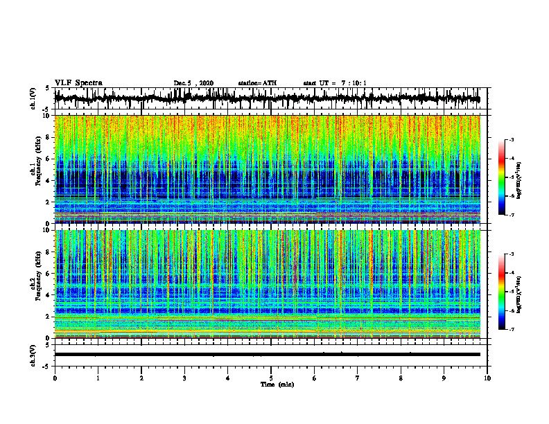Click the ch.3(V) waveform panel at bottom
The image size is (549, 424).
click(x=271, y=355)
